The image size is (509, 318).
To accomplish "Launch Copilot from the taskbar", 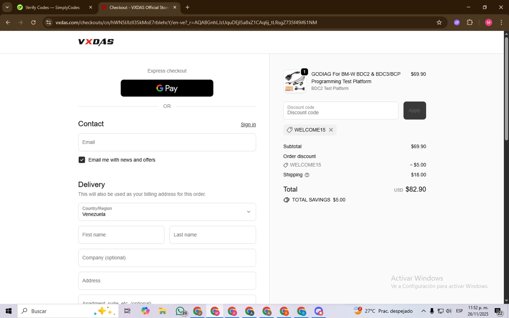I will tap(145, 311).
